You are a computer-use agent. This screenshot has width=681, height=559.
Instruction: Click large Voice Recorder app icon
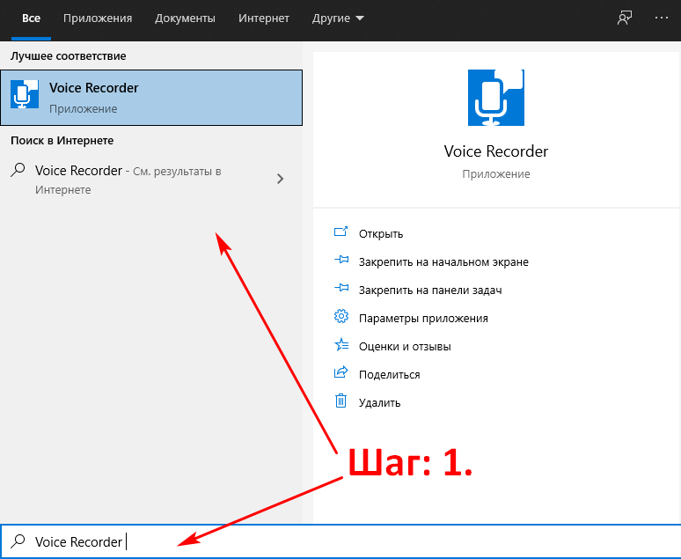point(496,98)
